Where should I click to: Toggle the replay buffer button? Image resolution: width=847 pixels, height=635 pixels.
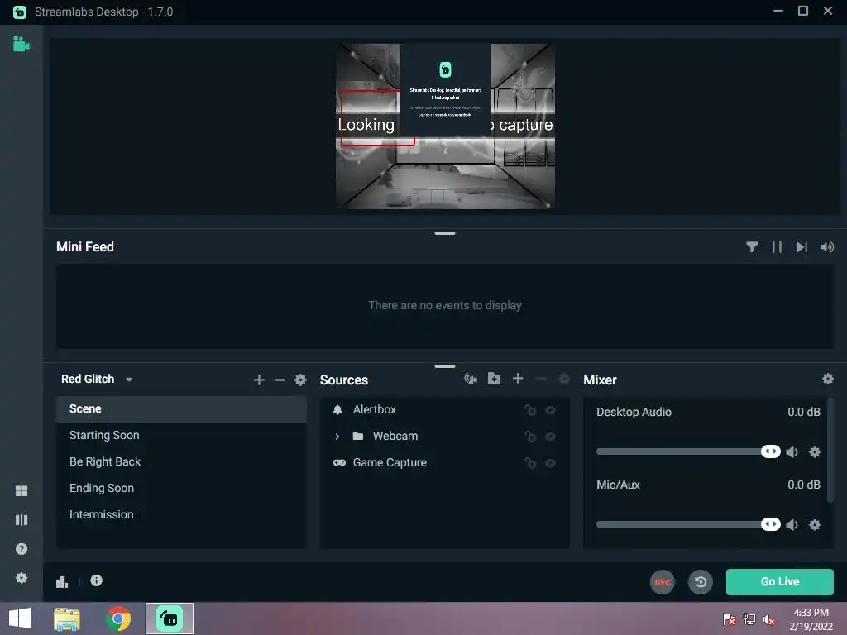[700, 582]
